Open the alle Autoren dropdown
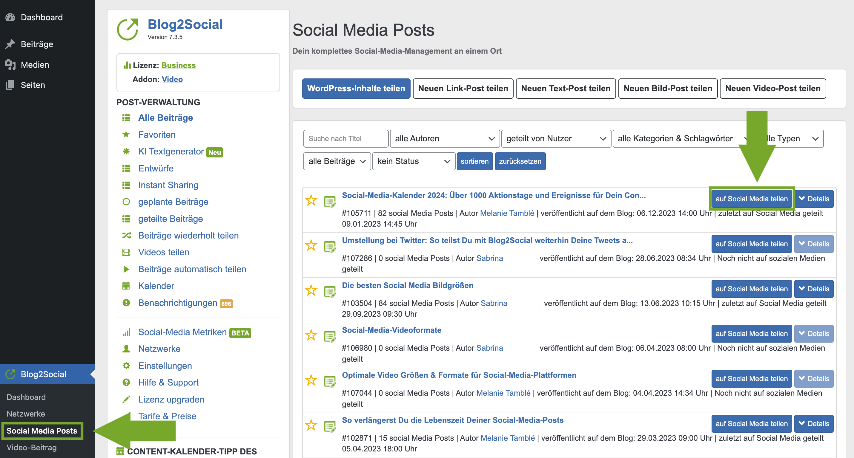Viewport: 854px width, 458px height. tap(444, 138)
